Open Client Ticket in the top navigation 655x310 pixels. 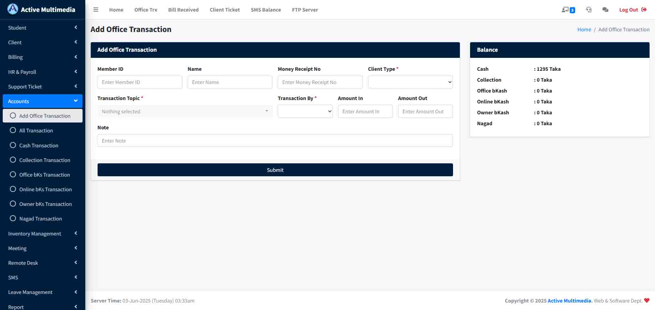point(225,10)
